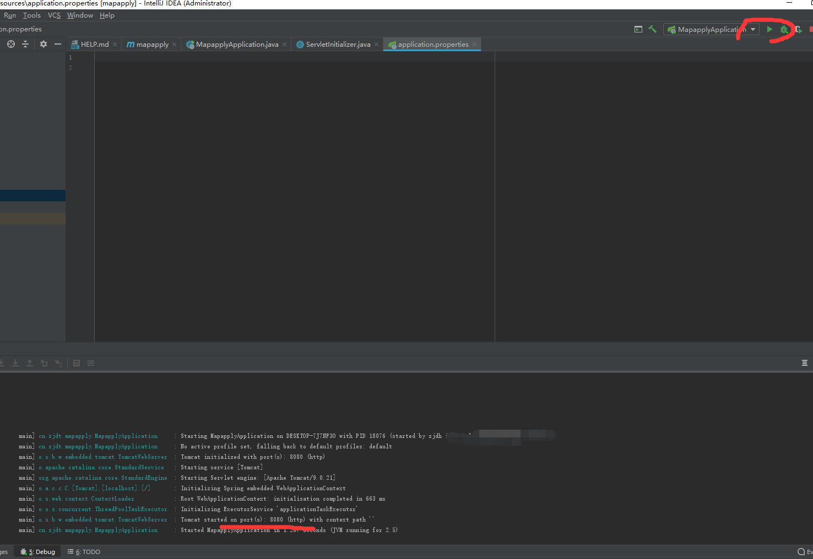The width and height of the screenshot is (813, 559).
Task: Start debugging with the bug icon
Action: [x=784, y=30]
